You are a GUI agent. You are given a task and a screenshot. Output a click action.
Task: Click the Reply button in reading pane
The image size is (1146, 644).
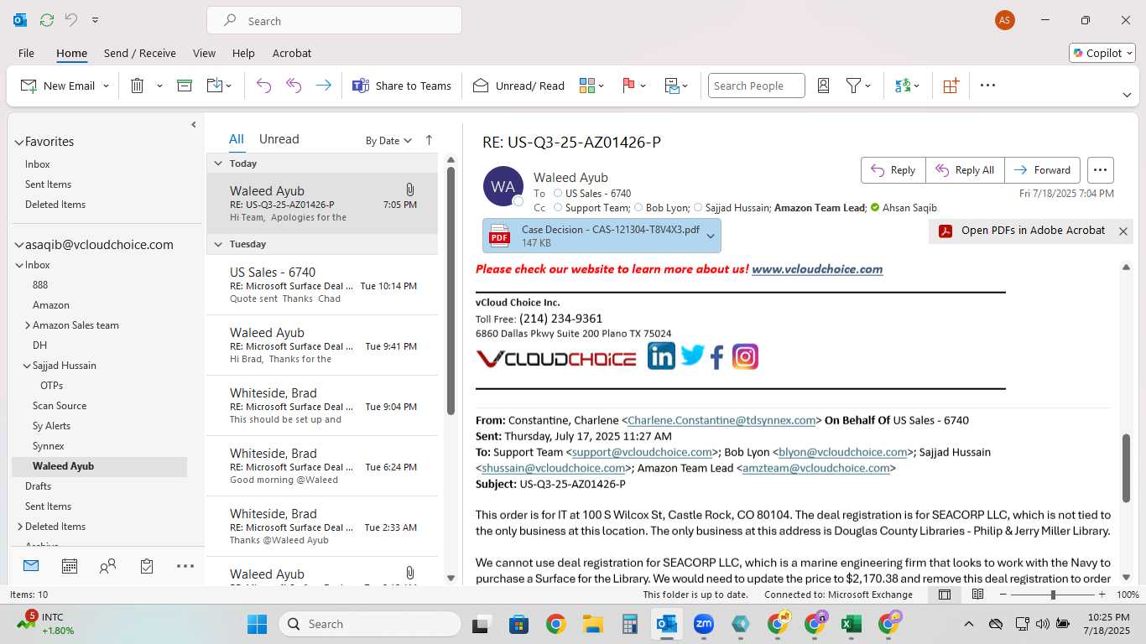[893, 170]
